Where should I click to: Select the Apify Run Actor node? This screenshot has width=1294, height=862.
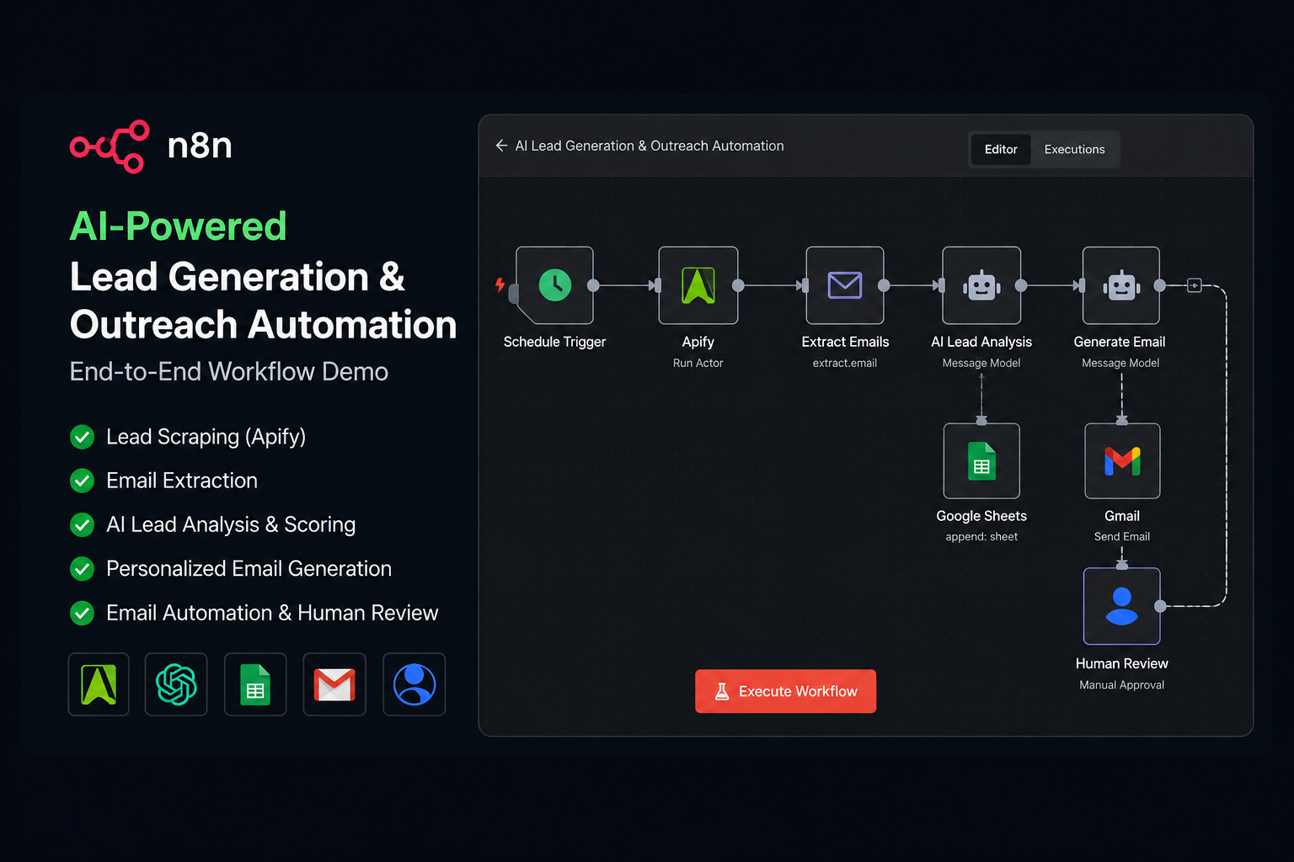698,285
